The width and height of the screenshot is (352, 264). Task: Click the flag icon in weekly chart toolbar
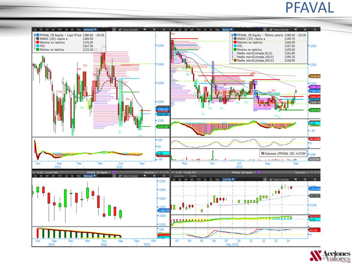(x=144, y=30)
